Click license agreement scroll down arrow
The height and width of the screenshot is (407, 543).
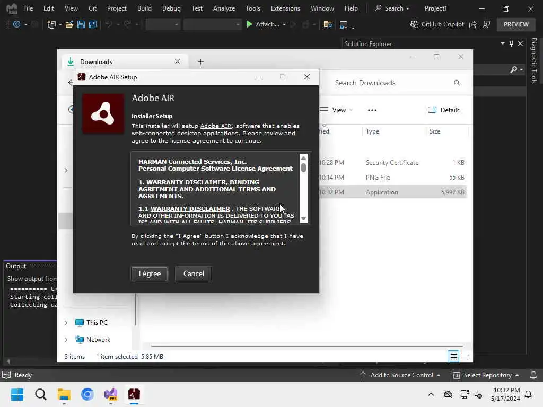point(303,218)
